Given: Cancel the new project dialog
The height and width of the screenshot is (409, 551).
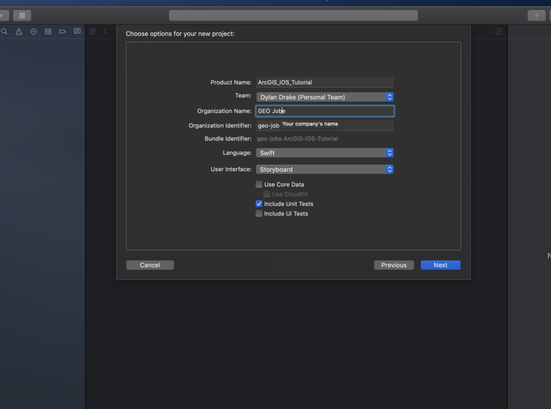Looking at the screenshot, I should pyautogui.click(x=150, y=265).
